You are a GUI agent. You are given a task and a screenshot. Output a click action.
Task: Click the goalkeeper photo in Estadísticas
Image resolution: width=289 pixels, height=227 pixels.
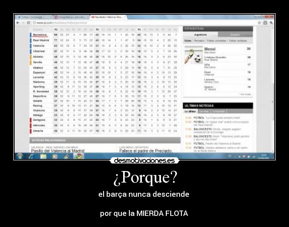(x=193, y=55)
